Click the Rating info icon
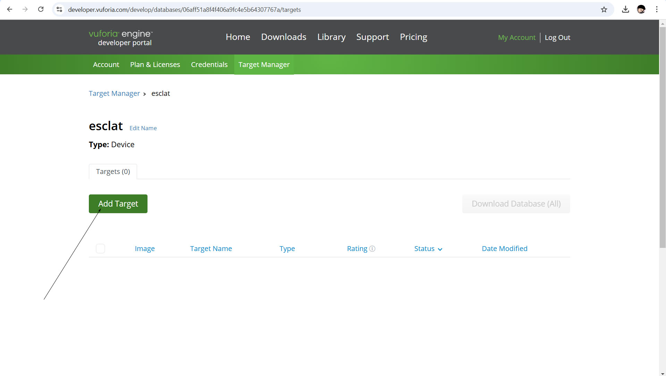The image size is (666, 376). click(x=372, y=249)
